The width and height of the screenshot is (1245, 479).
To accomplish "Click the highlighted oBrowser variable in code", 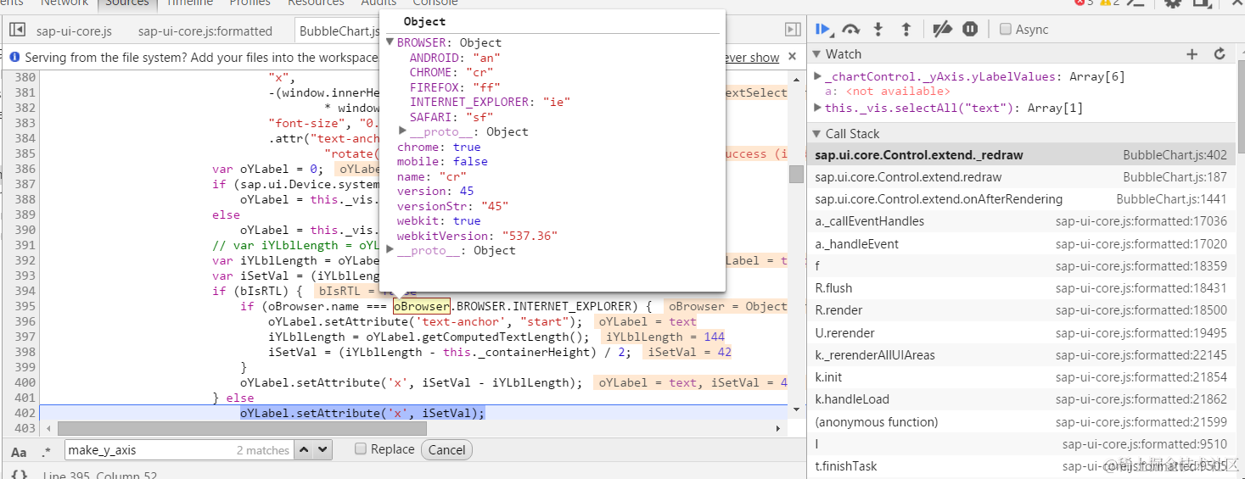I will 421,306.
